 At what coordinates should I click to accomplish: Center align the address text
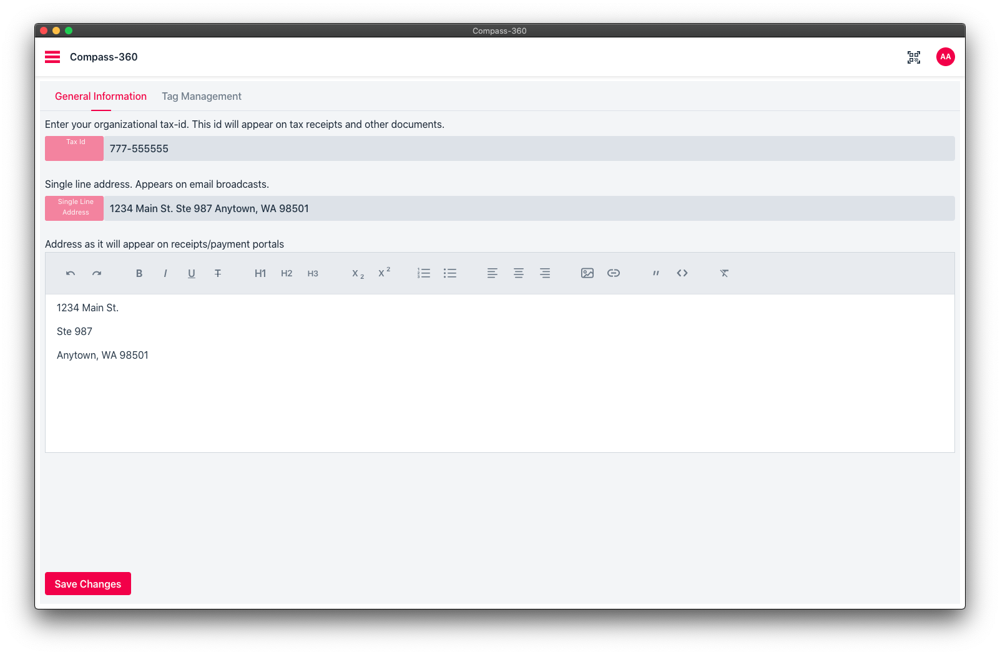(x=519, y=273)
